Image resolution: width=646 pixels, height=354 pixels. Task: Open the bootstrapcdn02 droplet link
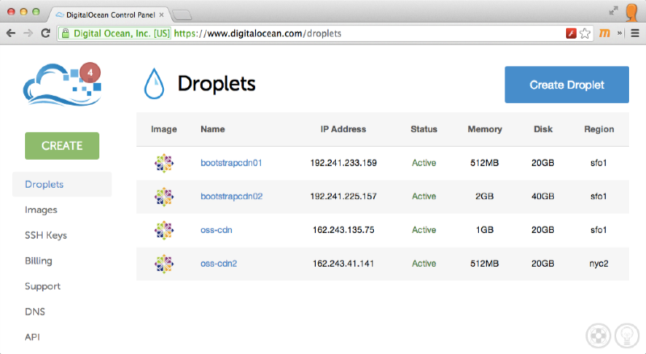[232, 196]
